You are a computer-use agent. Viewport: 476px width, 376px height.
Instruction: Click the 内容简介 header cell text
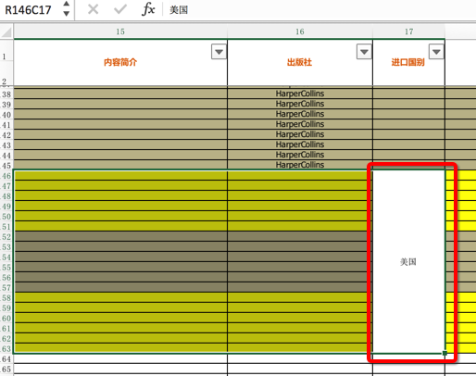coord(120,62)
